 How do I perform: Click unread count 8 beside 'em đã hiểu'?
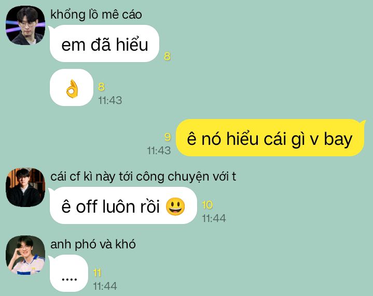(167, 56)
